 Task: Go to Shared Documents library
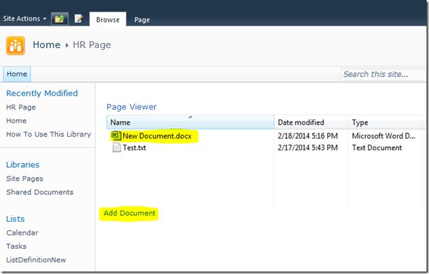click(39, 192)
